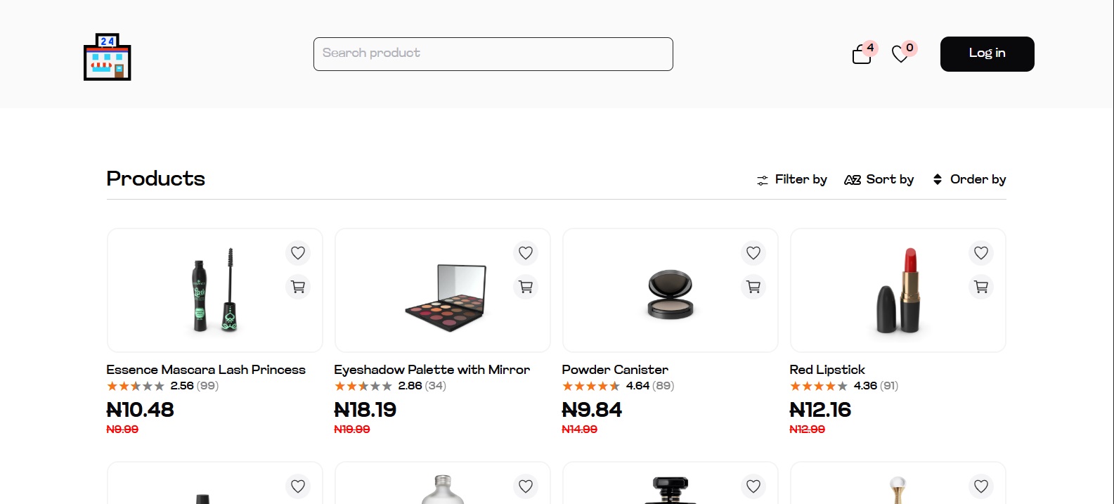Add Eyeshadow Palette with Mirror to cart
The height and width of the screenshot is (504, 1114).
[x=526, y=287]
